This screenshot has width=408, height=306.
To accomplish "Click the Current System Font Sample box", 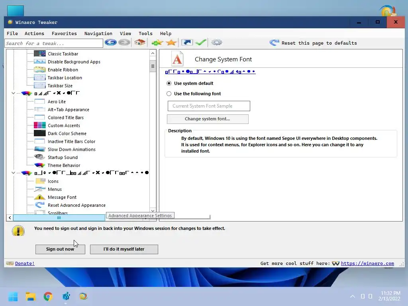I will click(x=209, y=106).
